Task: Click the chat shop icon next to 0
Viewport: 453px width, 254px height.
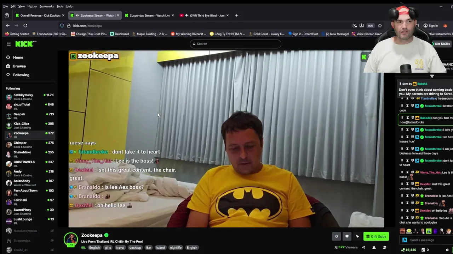Action: click(423, 250)
